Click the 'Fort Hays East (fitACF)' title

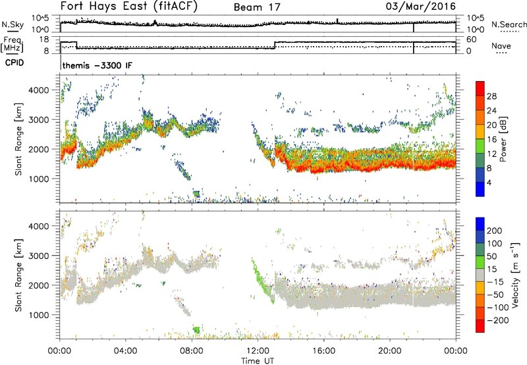129,6
